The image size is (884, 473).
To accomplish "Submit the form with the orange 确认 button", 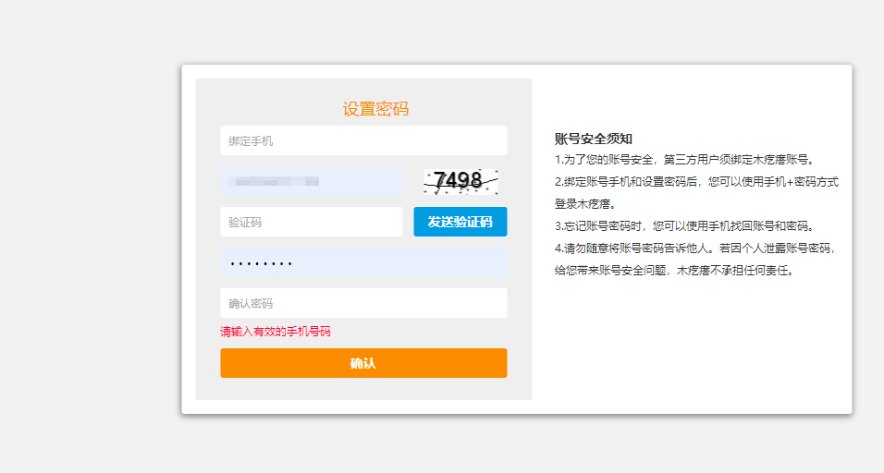I will (363, 363).
